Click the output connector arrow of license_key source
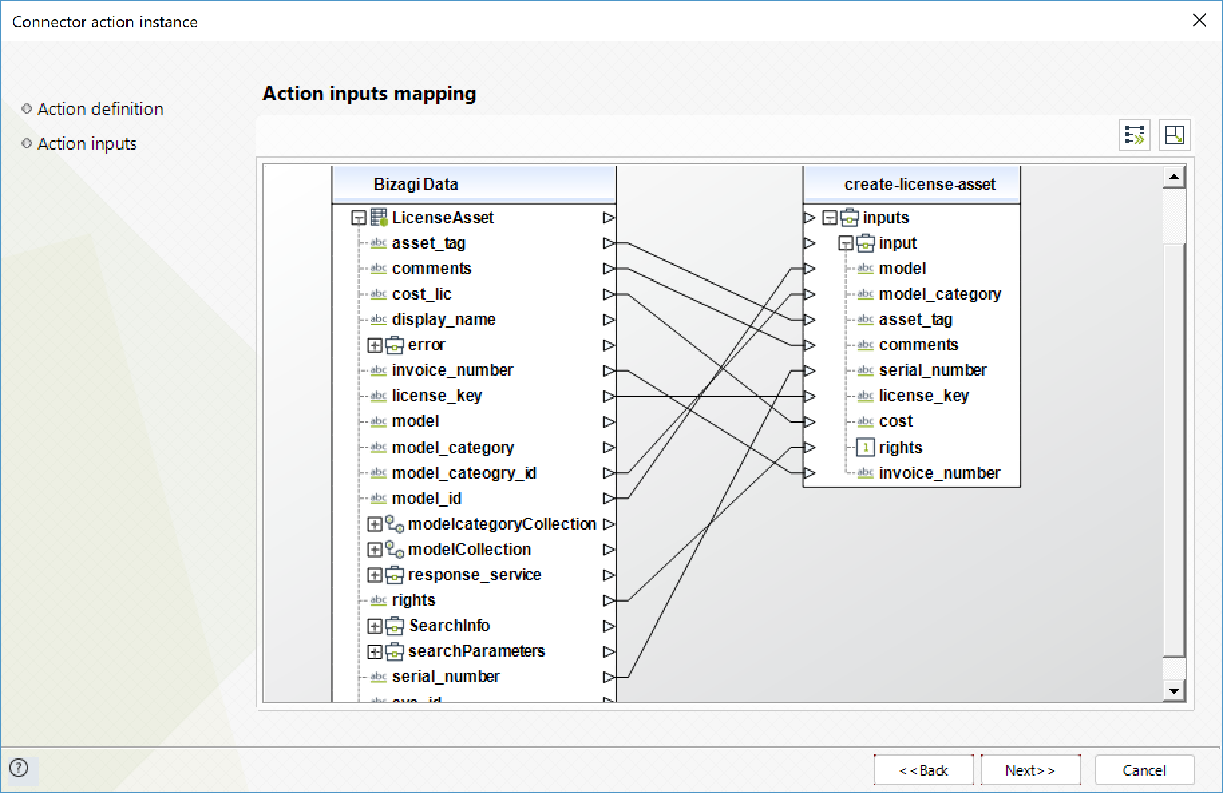This screenshot has height=793, width=1223. click(609, 396)
